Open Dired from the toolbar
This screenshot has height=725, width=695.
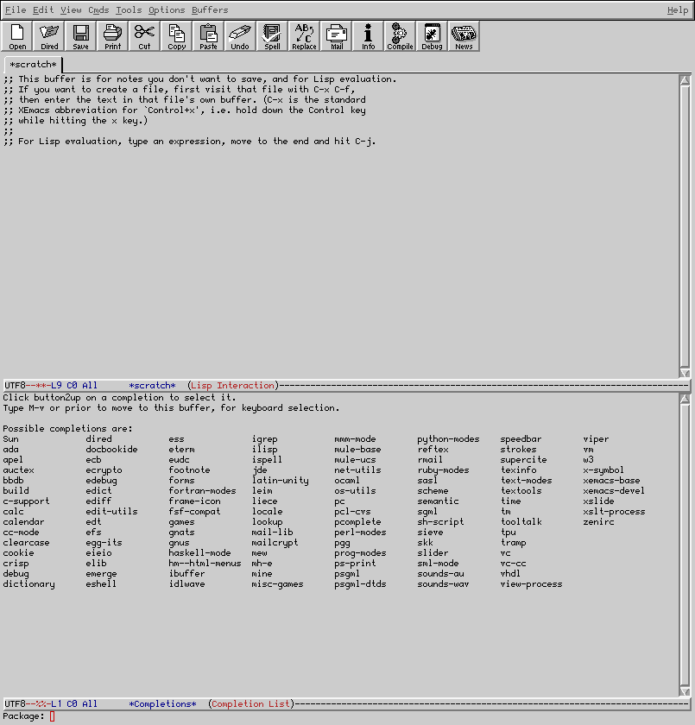tap(49, 35)
